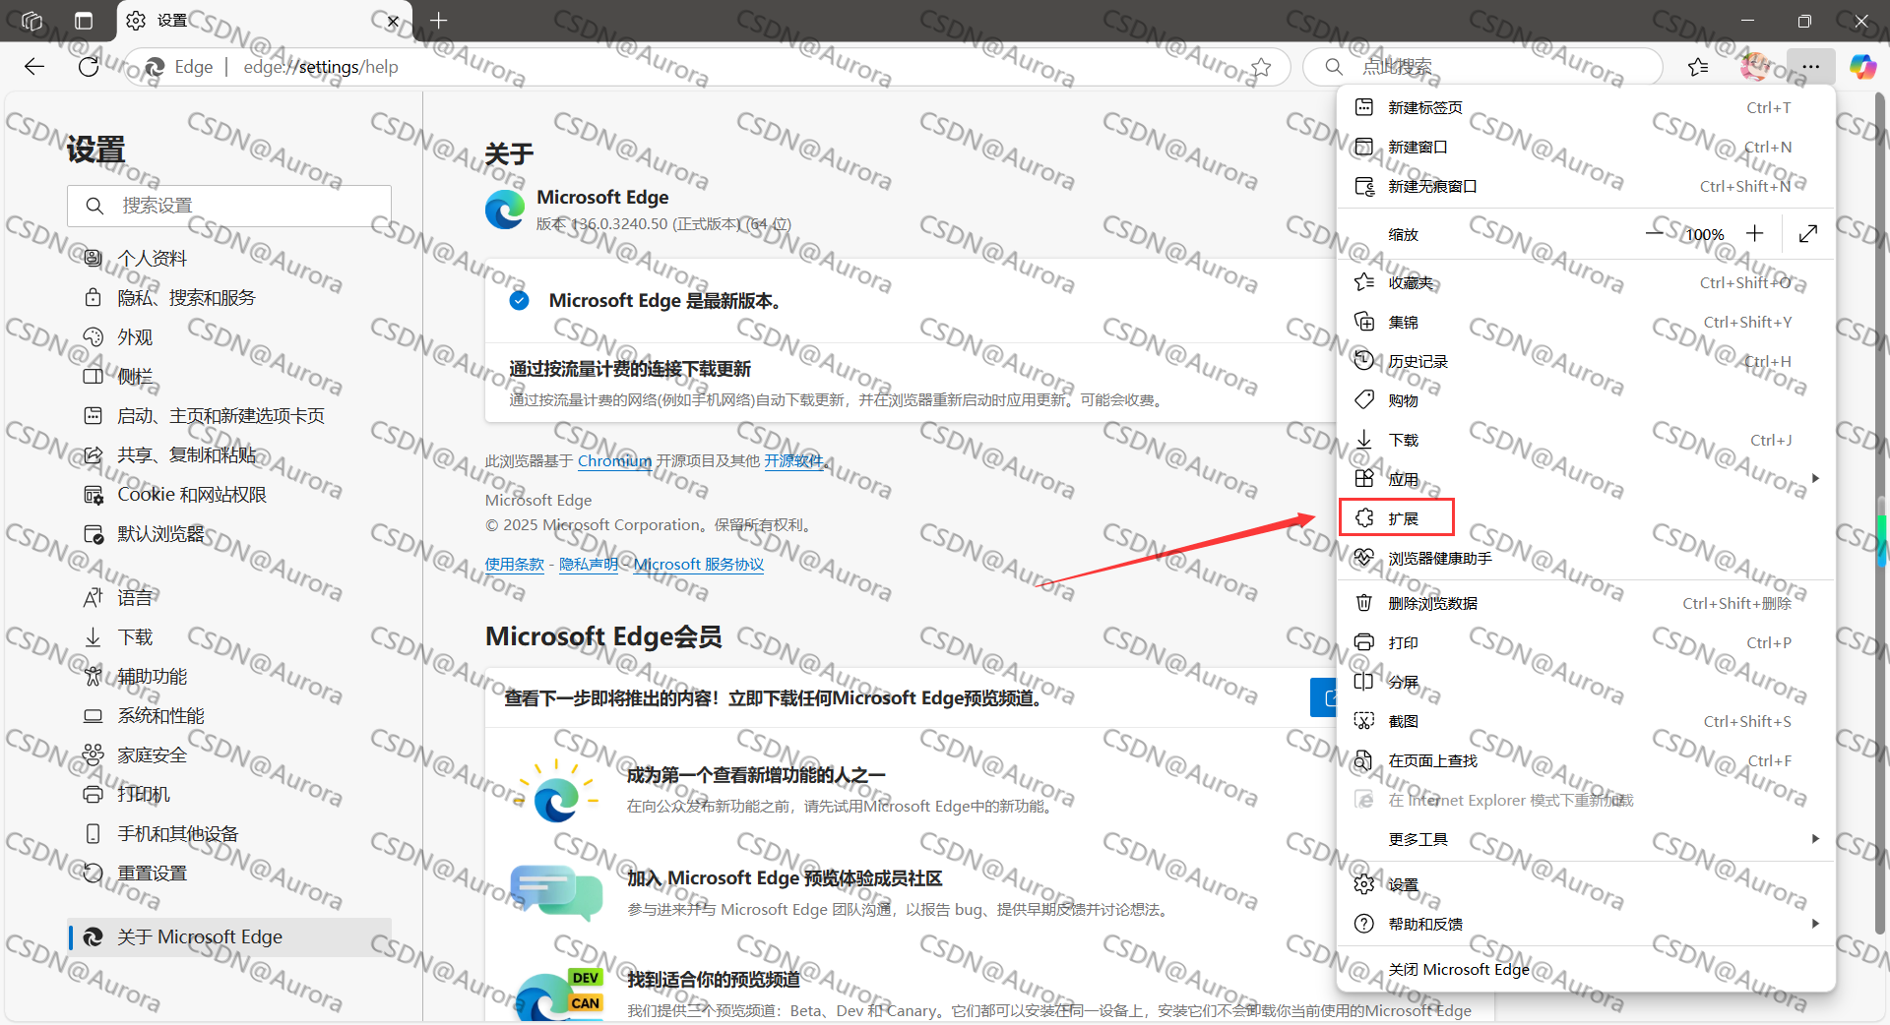Follow the 开源软件 link
The width and height of the screenshot is (1890, 1025).
click(793, 460)
